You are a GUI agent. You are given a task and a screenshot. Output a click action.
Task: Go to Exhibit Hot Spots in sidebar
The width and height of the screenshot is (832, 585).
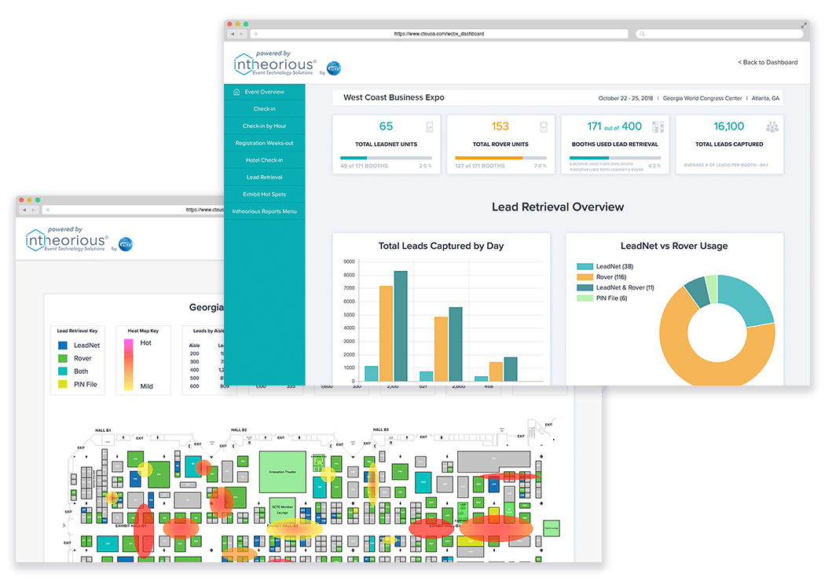point(264,194)
